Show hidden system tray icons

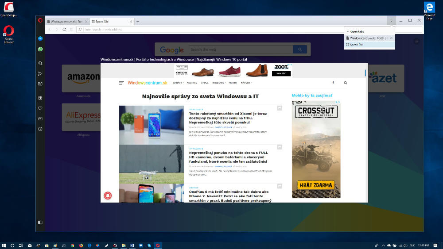coord(383,245)
